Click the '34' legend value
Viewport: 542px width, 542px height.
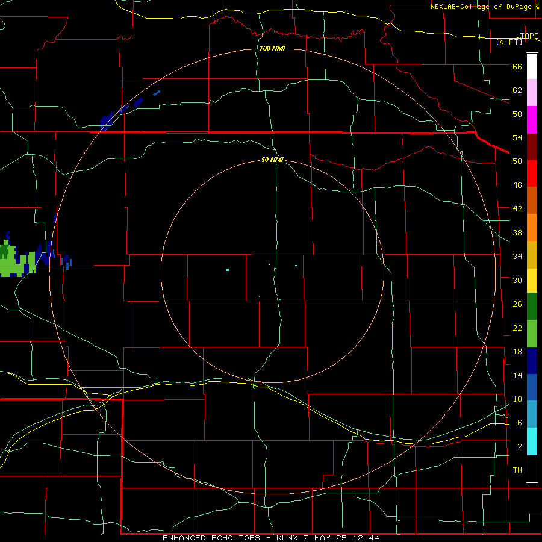[x=517, y=256]
